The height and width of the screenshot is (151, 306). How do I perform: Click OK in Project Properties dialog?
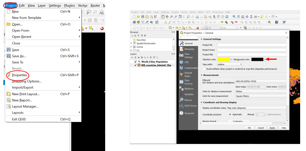click(249, 128)
